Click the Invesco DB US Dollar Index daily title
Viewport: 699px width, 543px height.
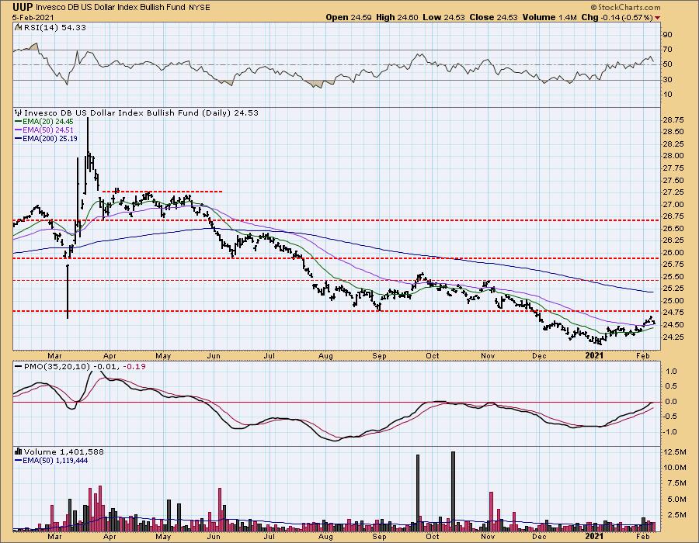[141, 112]
